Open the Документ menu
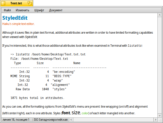Screen dimensions: 163x123 coord(56,10)
